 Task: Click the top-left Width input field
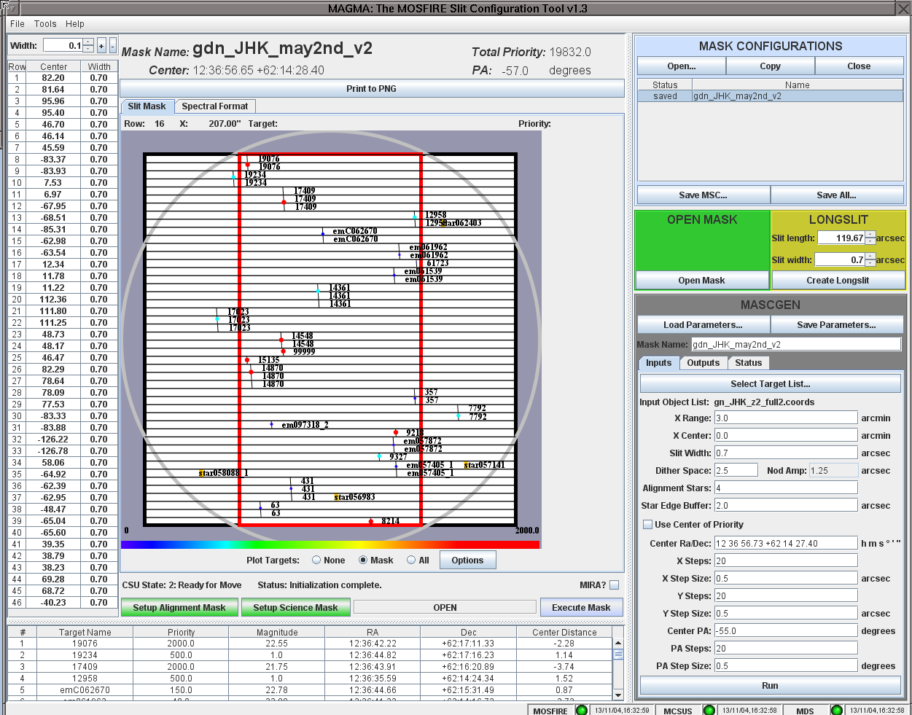click(x=63, y=45)
